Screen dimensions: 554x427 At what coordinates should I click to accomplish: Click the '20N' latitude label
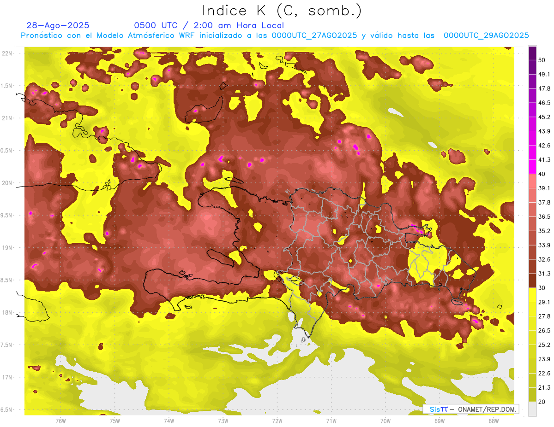click(x=7, y=183)
